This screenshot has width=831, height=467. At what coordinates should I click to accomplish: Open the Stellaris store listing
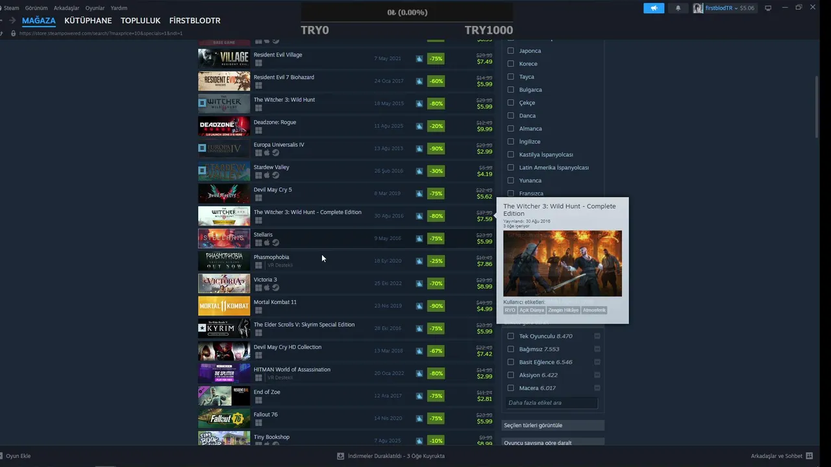pos(346,239)
